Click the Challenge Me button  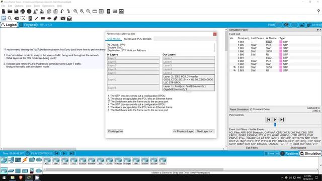(115, 131)
